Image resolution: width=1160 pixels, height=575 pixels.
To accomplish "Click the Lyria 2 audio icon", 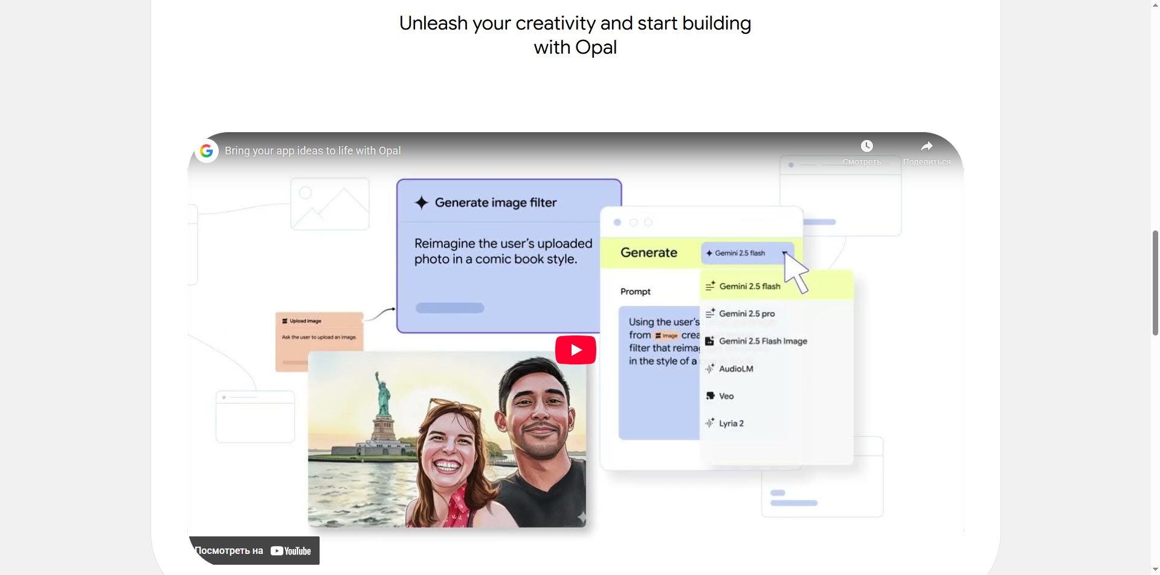I will coord(710,424).
